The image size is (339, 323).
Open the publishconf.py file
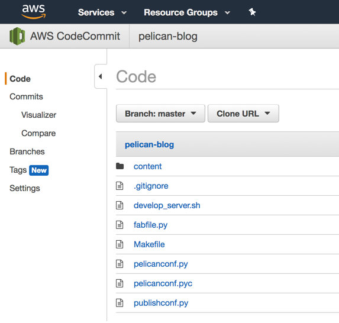[x=161, y=303]
